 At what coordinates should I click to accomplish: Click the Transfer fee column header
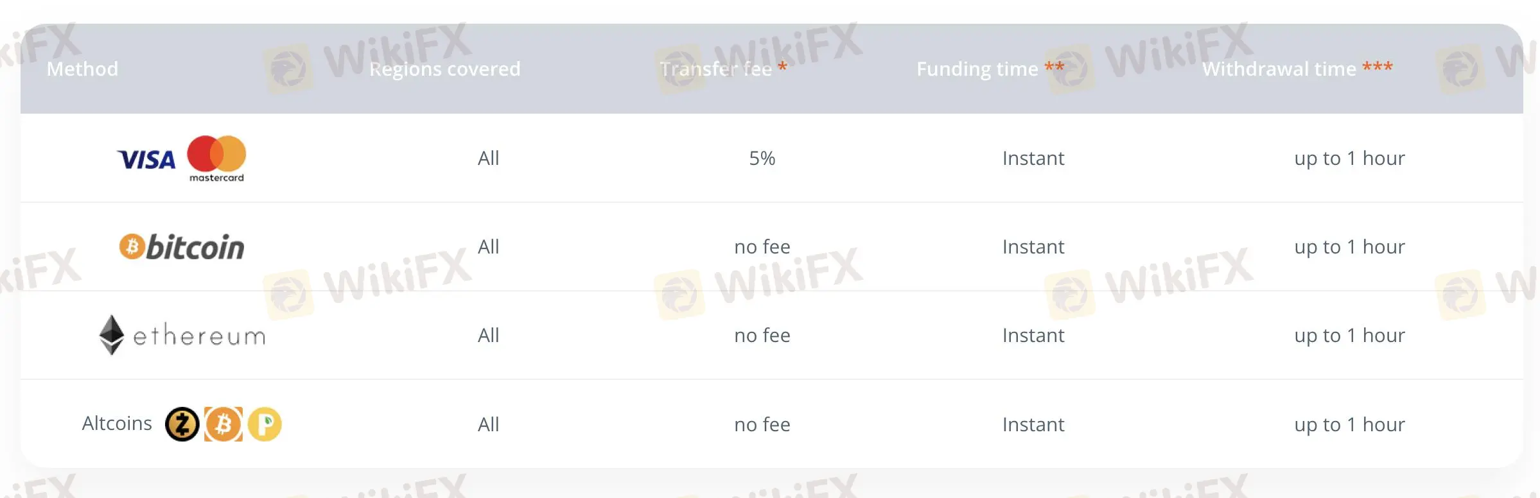pyautogui.click(x=716, y=69)
